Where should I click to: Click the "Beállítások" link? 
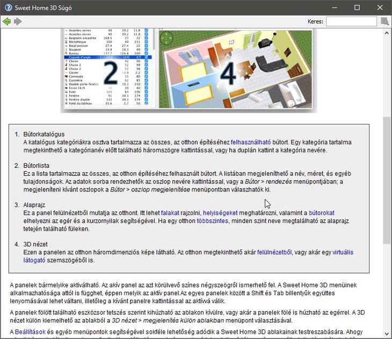pyautogui.click(x=31, y=332)
